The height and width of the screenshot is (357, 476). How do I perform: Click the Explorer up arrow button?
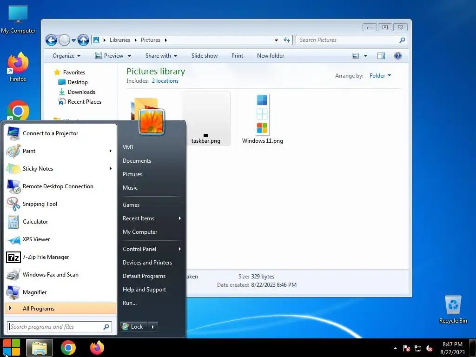pyautogui.click(x=83, y=40)
